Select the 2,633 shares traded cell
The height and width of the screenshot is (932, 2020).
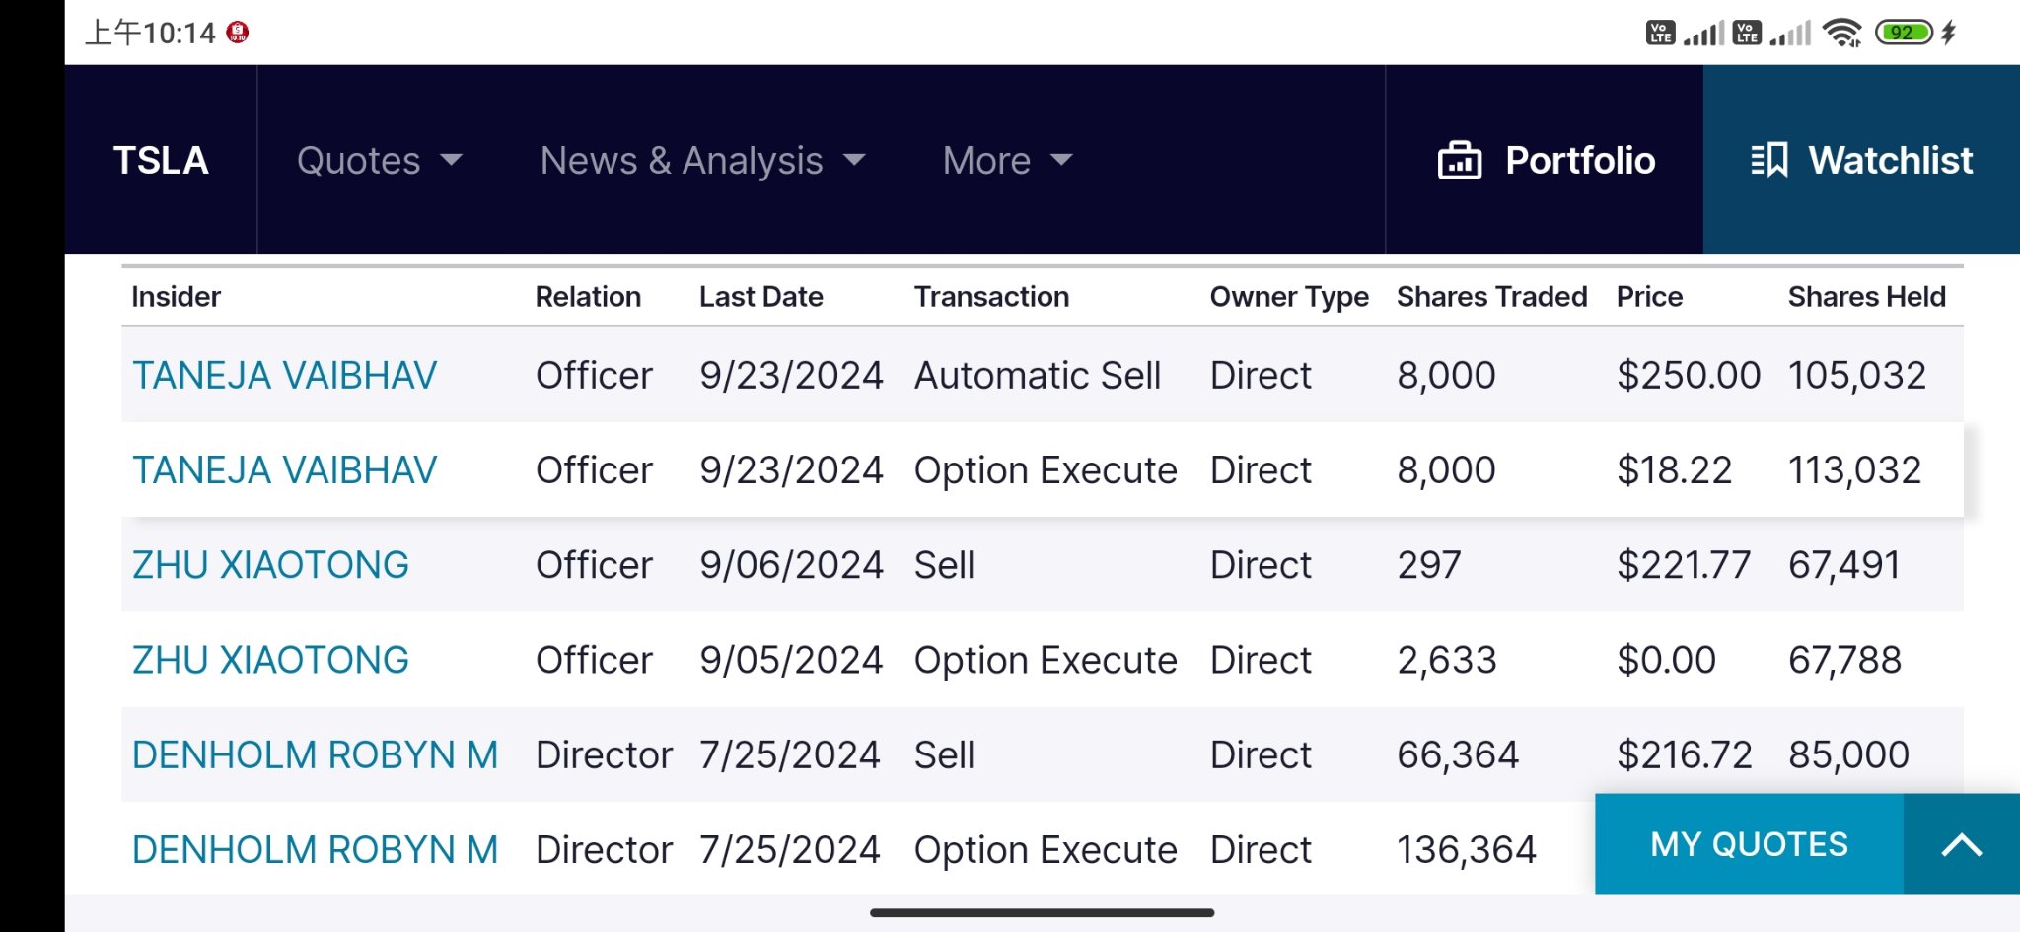(x=1447, y=660)
